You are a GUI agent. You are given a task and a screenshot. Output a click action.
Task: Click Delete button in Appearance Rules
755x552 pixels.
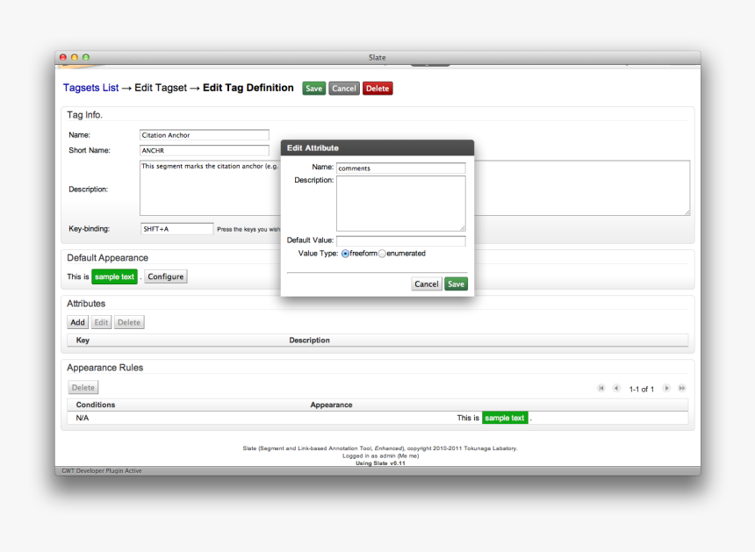83,387
